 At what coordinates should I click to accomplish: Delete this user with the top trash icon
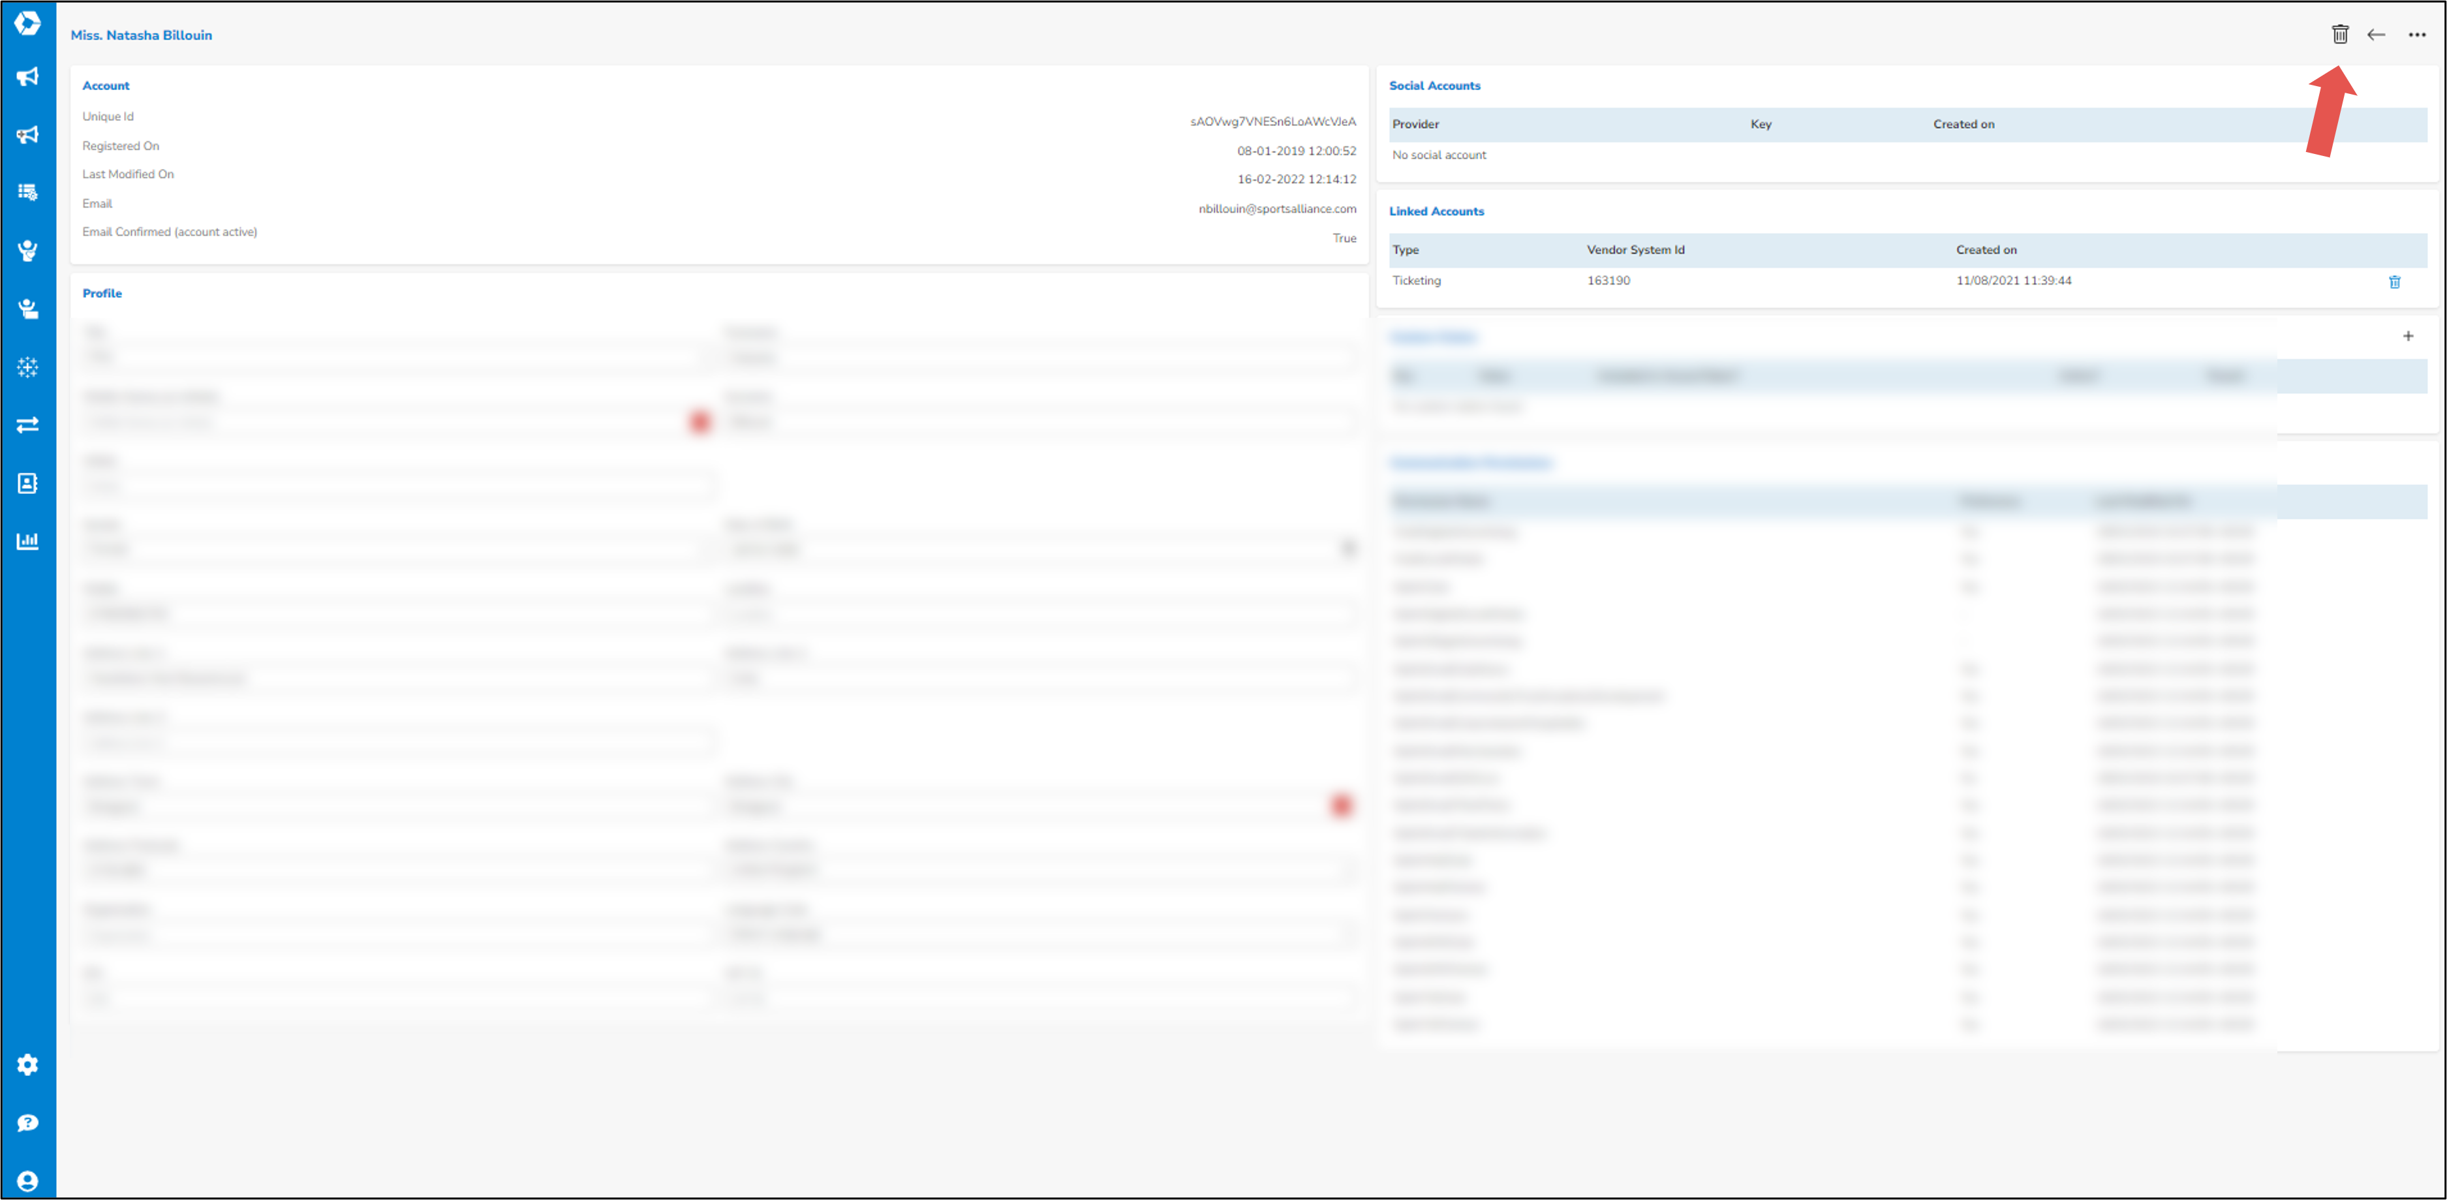[2340, 34]
